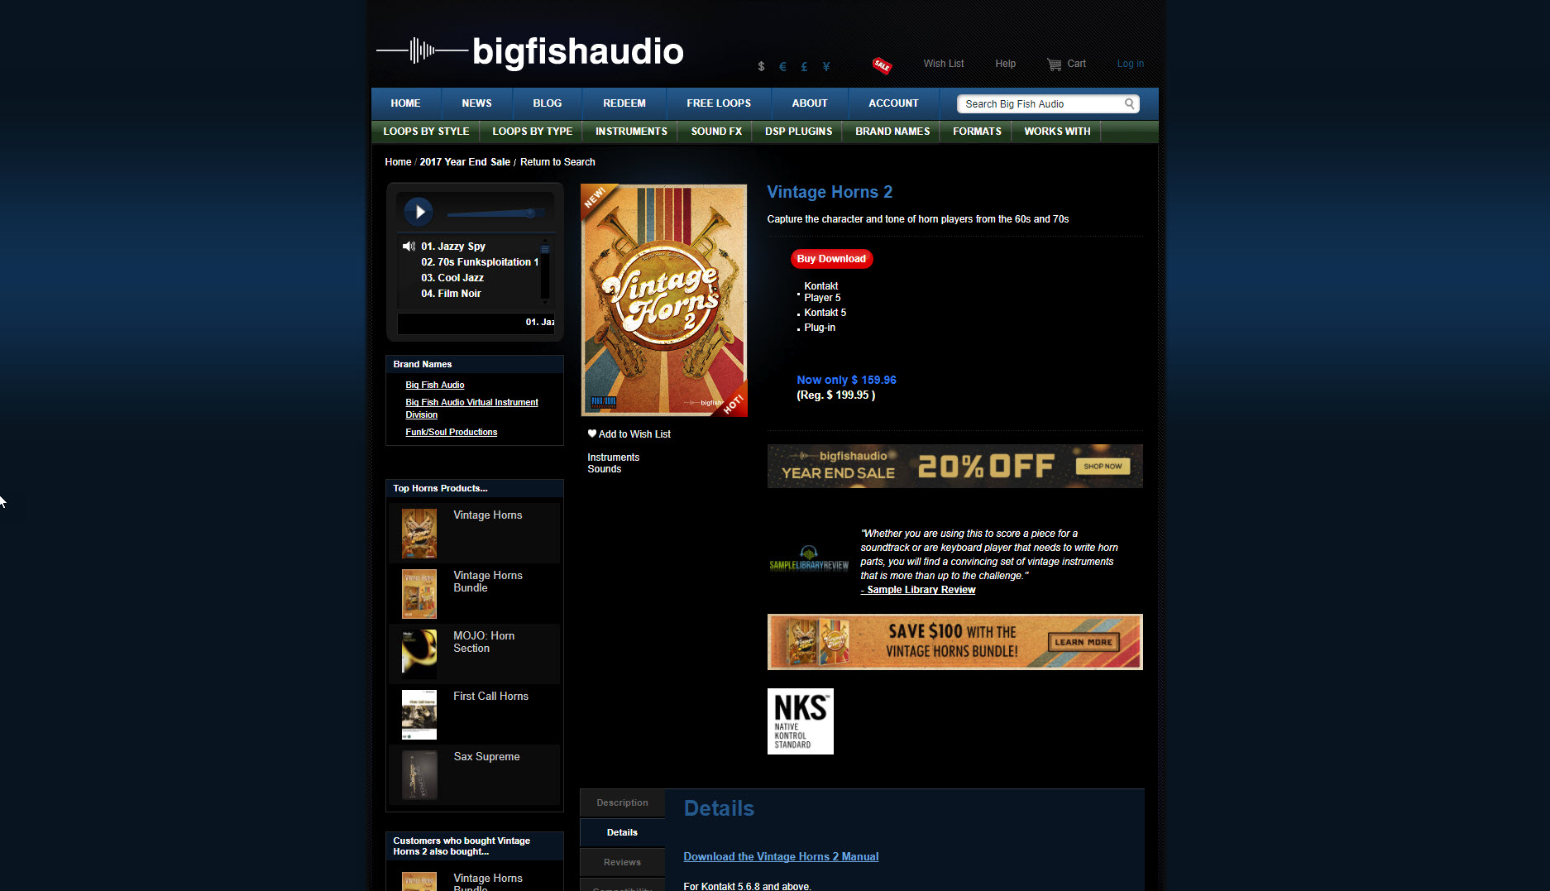1550x891 pixels.
Task: Open the Reviews tab
Action: tap(622, 862)
